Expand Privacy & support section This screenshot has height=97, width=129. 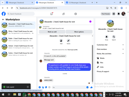pos(110,71)
